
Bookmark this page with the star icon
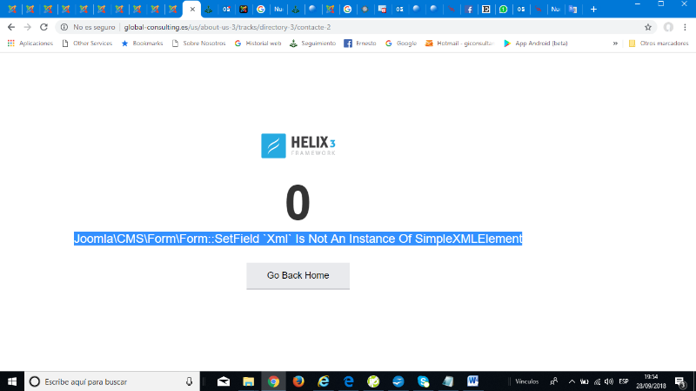tap(648, 27)
